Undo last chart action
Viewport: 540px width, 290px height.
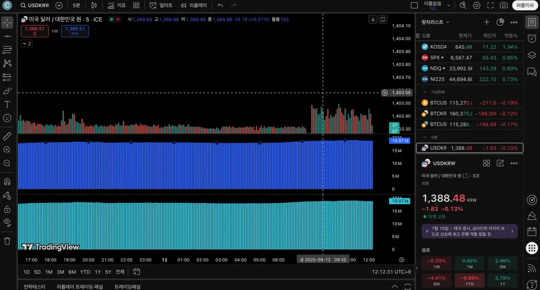(220, 5)
